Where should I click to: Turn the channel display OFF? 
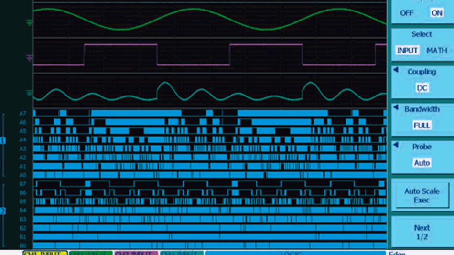click(407, 13)
